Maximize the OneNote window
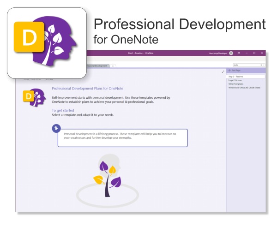Viewport: 277px width, 226px height. pos(254,53)
